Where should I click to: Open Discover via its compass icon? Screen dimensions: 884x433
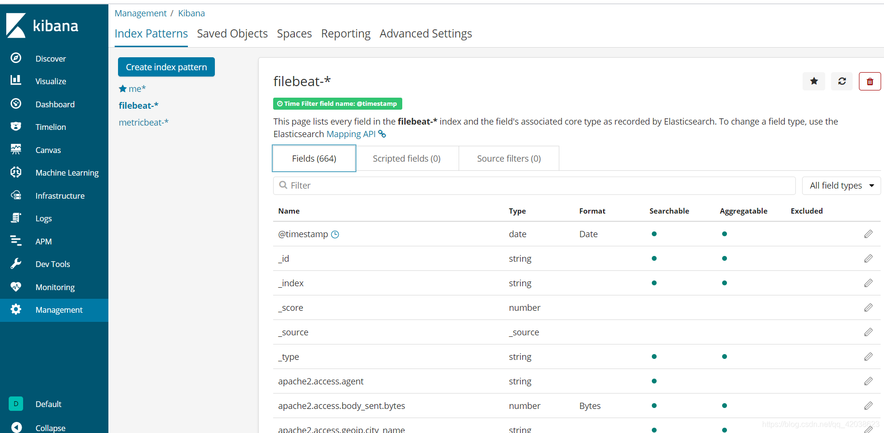16,58
